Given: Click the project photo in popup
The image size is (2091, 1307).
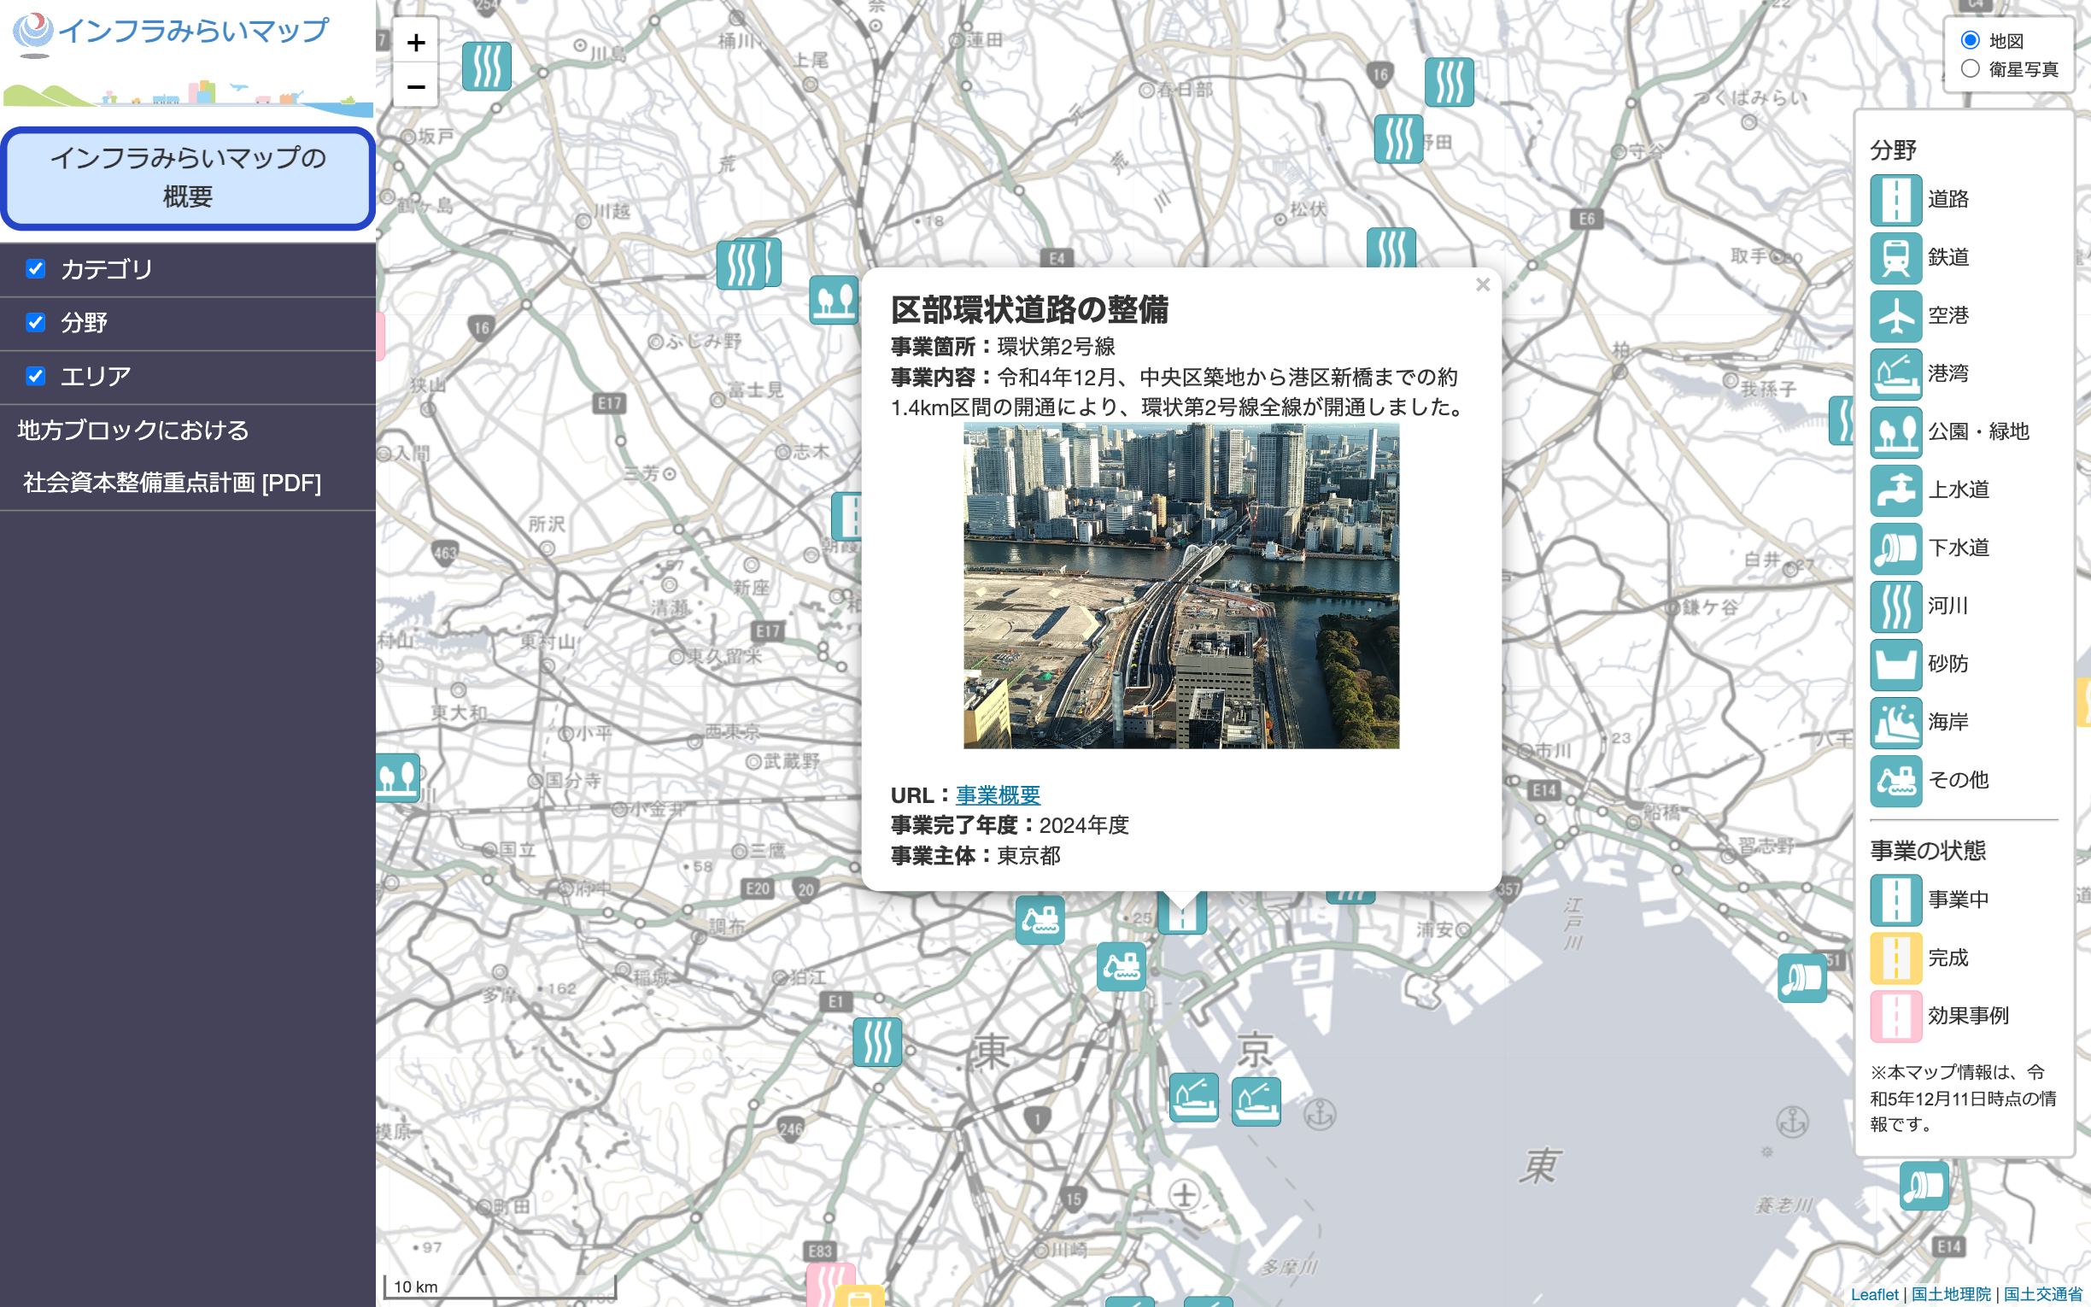Looking at the screenshot, I should coord(1180,585).
